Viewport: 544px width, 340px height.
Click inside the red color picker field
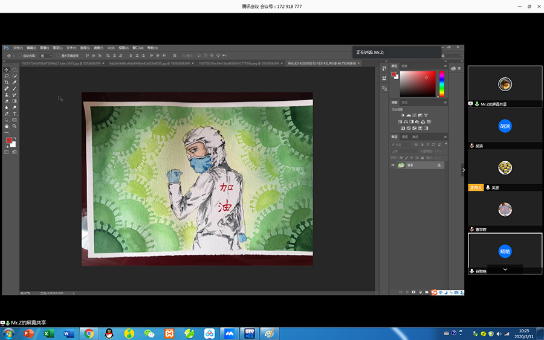(417, 84)
